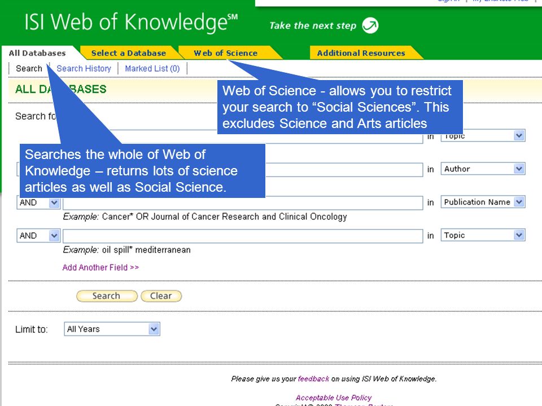Click the search field above the oil spill example
Screen dimensions: 542x406
click(x=243, y=236)
